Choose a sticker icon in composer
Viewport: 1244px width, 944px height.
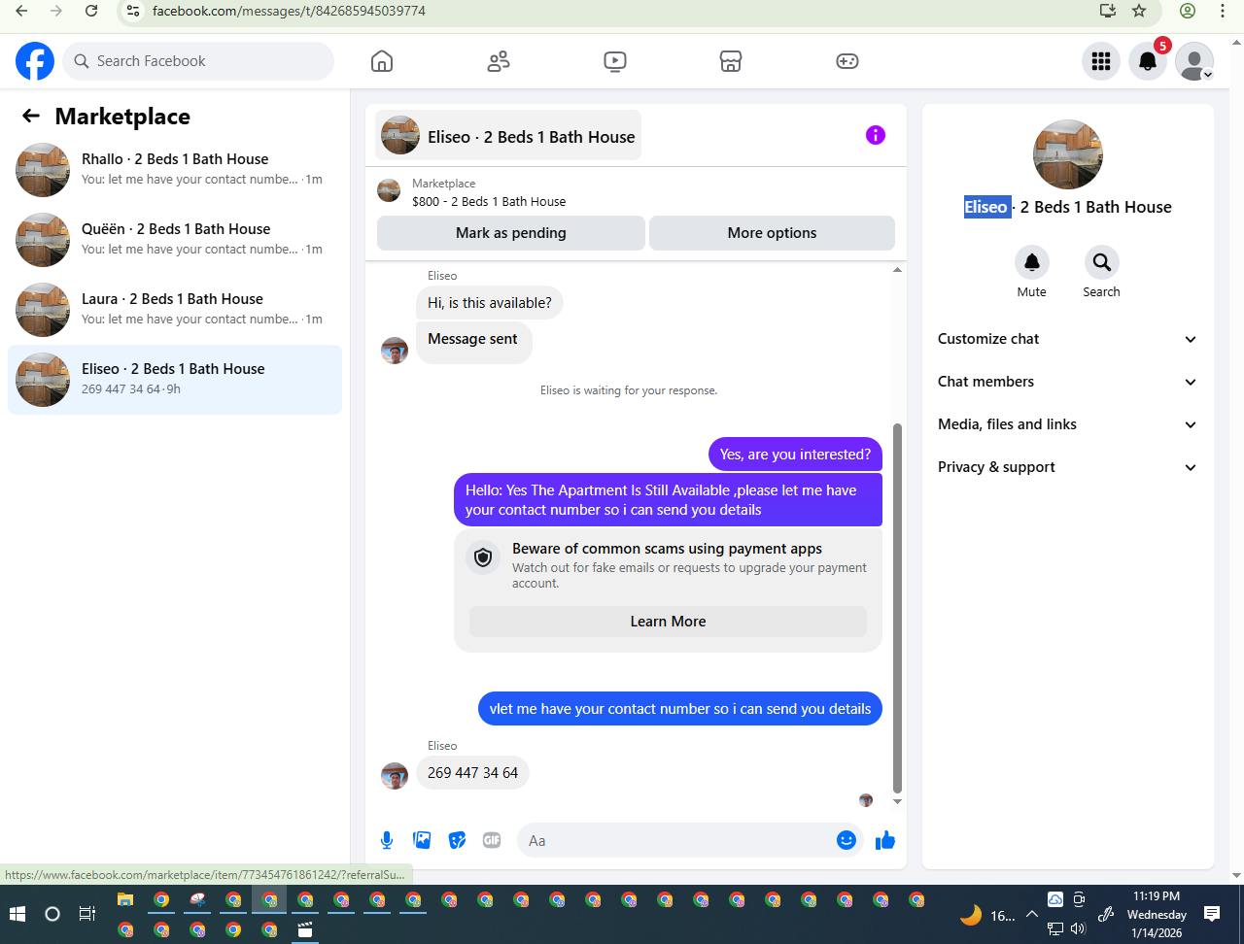tap(457, 840)
